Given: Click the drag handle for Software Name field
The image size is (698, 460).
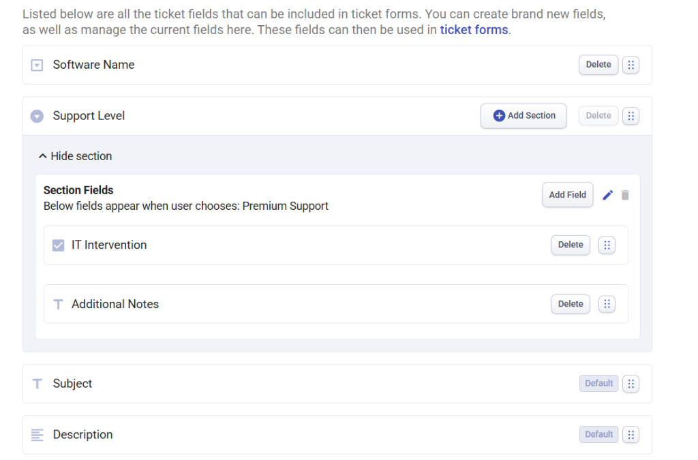Looking at the screenshot, I should coord(631,65).
